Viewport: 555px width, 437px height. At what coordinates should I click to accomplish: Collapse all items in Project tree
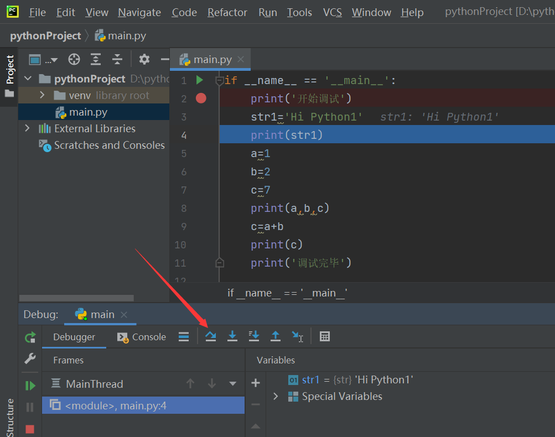click(117, 59)
